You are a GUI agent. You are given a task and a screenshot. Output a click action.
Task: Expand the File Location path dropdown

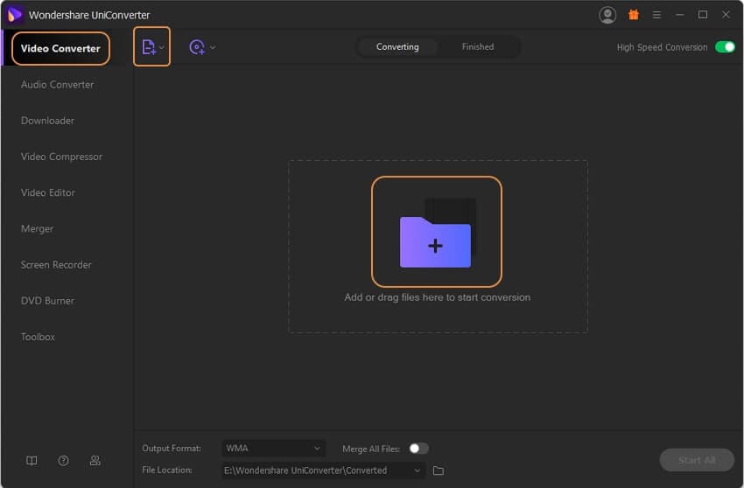click(x=417, y=471)
